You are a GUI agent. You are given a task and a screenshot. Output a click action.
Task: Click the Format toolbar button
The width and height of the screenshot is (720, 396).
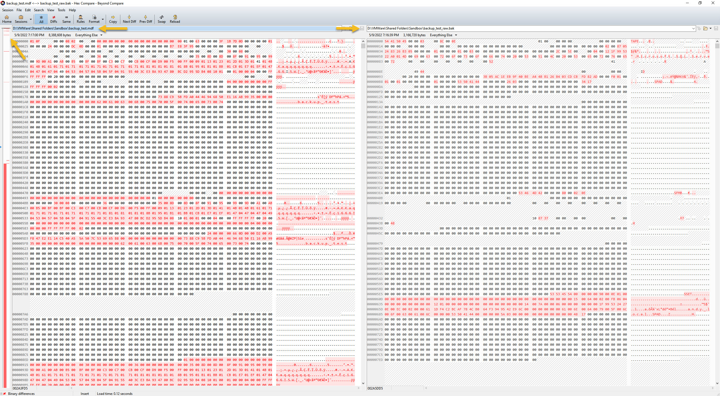pos(94,19)
